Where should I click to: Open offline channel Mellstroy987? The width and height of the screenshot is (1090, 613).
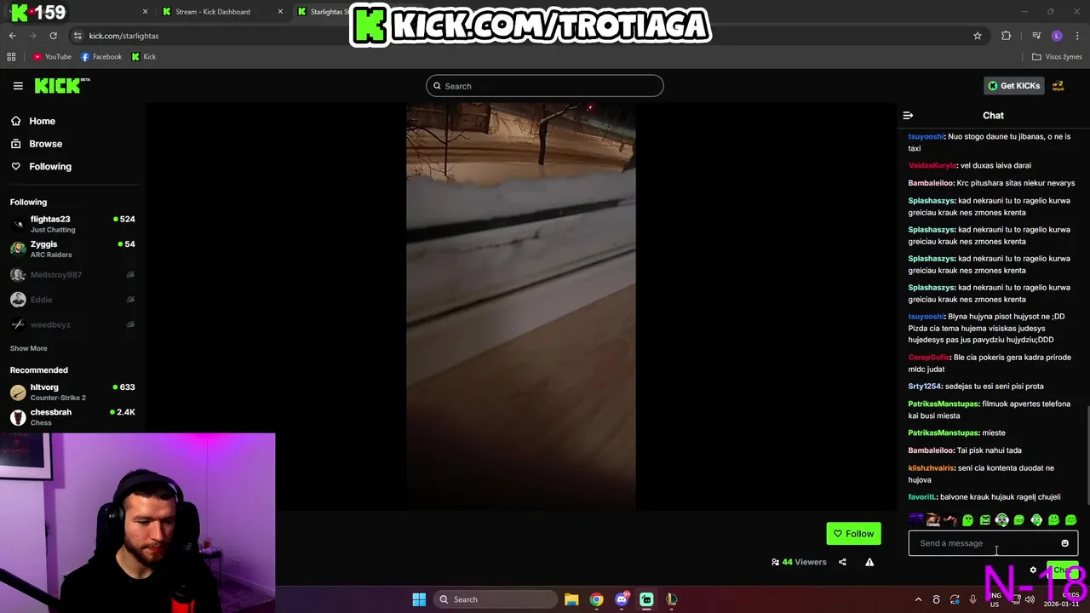click(x=72, y=275)
